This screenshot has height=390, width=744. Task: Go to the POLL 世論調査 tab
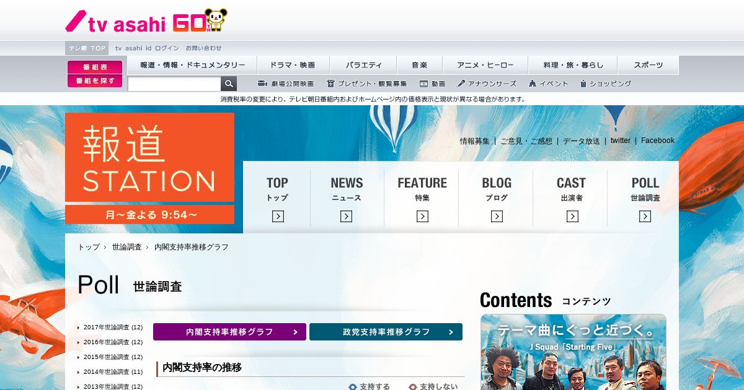[645, 198]
